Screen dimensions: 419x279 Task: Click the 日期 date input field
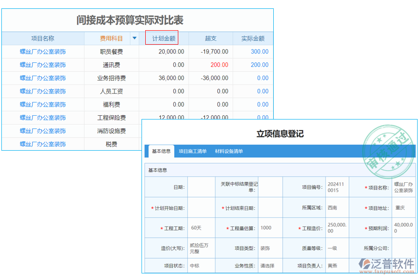coord(201,186)
